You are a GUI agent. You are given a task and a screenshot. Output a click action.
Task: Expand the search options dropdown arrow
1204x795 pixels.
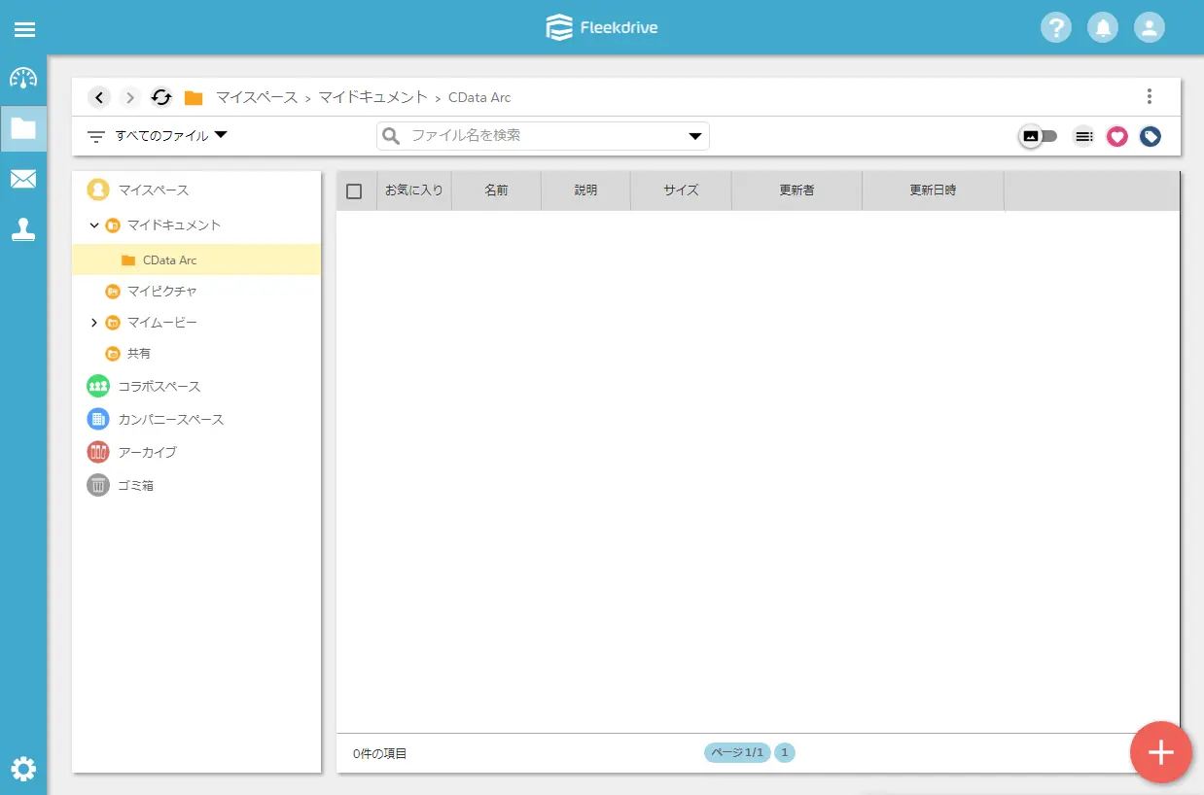pyautogui.click(x=695, y=136)
